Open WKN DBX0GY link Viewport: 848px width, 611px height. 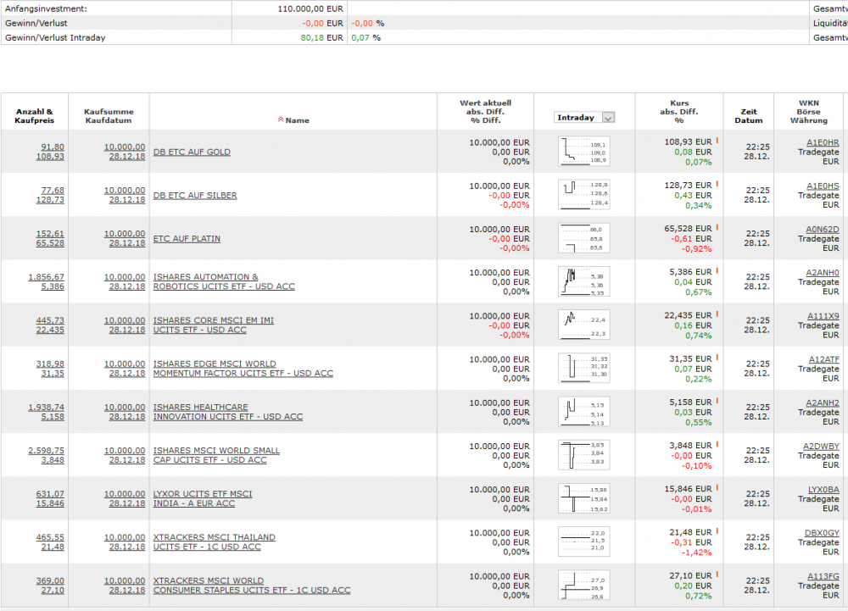[x=822, y=533]
